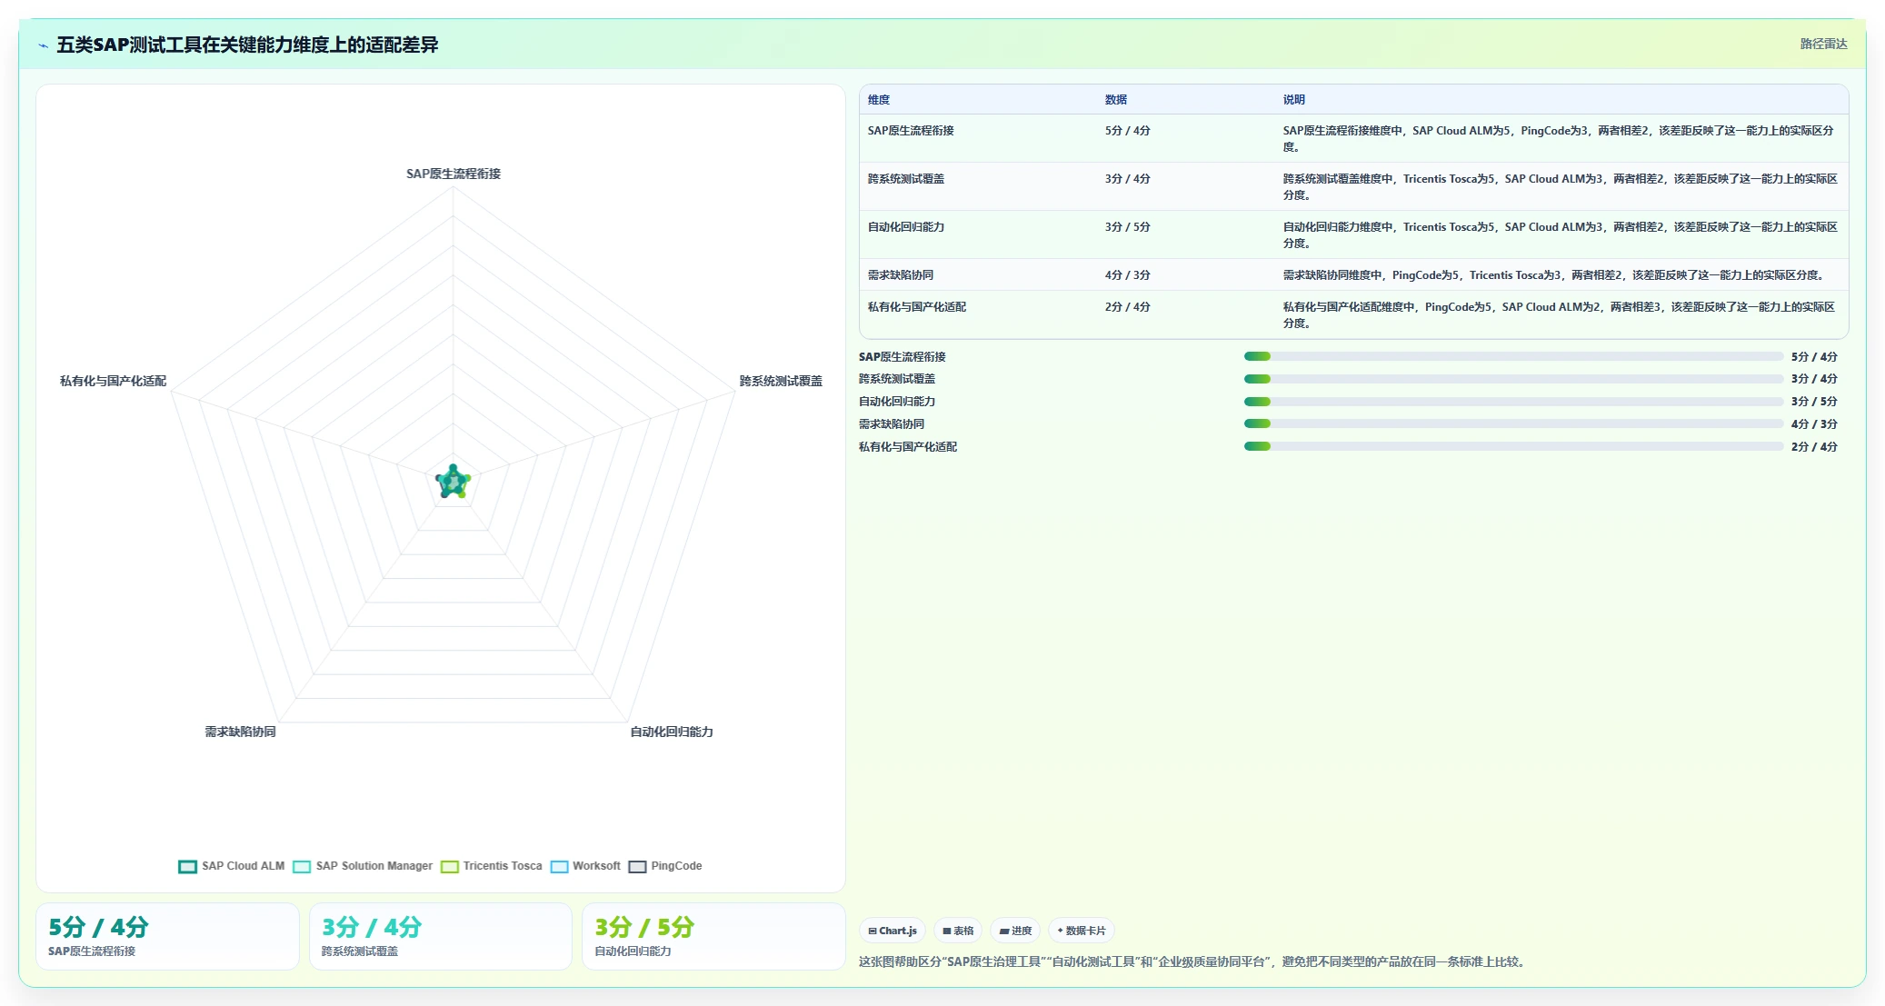1885x1006 pixels.
Task: Click the Chart.js chip
Action: click(x=892, y=931)
